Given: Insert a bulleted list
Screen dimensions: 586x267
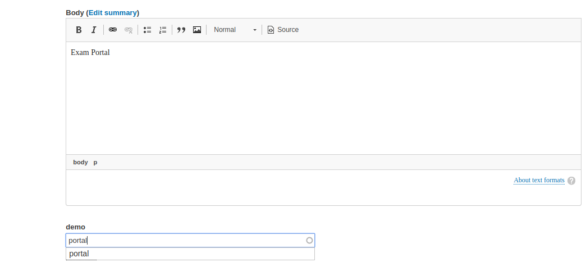Looking at the screenshot, I should 148,30.
